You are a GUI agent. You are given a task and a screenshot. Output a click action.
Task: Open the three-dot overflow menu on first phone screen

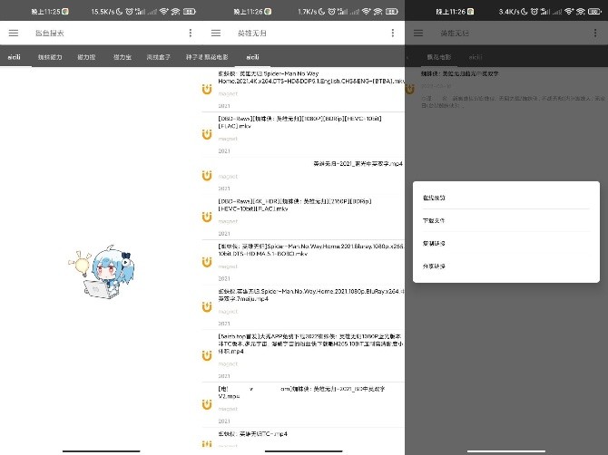[x=191, y=33]
